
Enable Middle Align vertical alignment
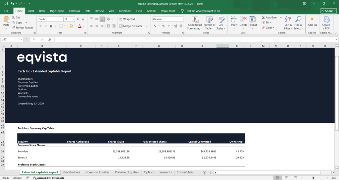pos(97,19)
